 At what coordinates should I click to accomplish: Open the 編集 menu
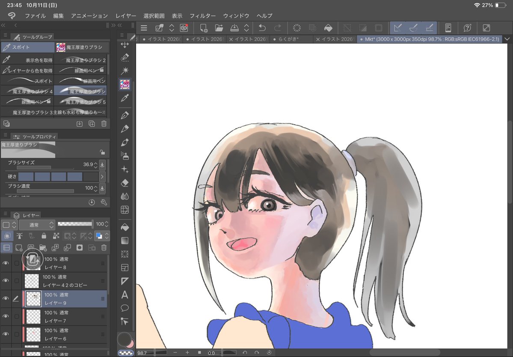pyautogui.click(x=58, y=16)
